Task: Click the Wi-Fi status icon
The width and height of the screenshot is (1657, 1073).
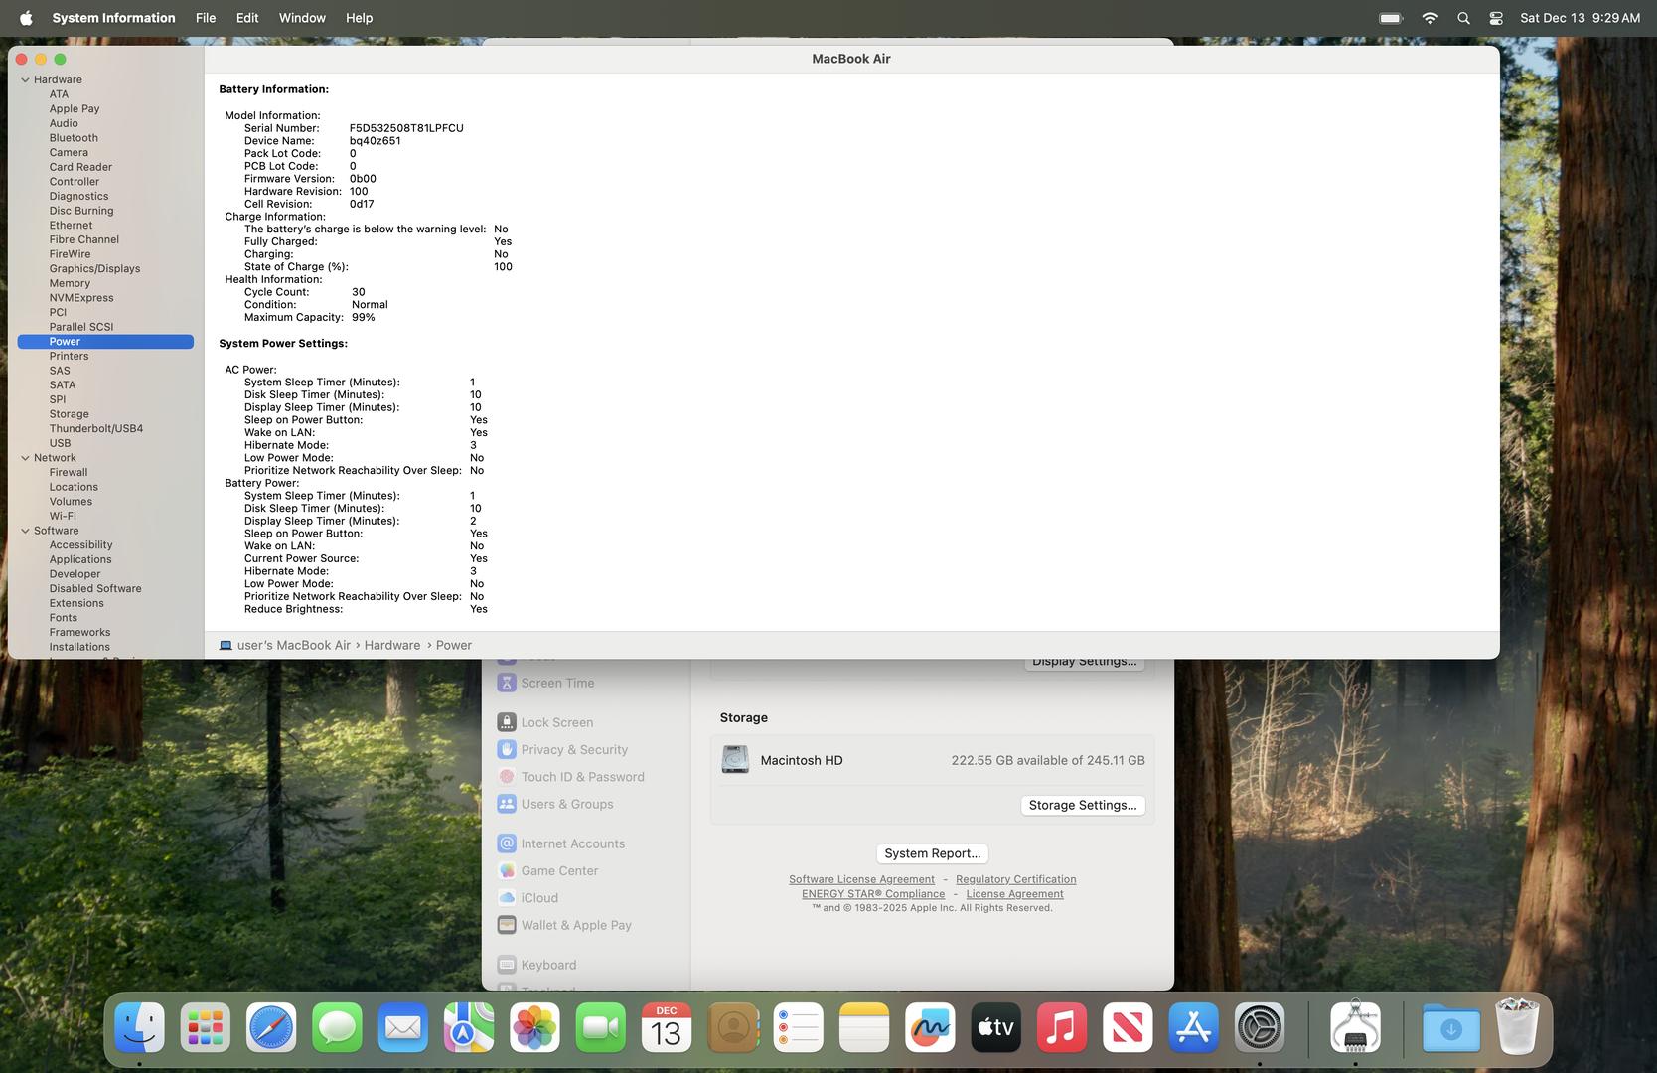Action: 1430,18
